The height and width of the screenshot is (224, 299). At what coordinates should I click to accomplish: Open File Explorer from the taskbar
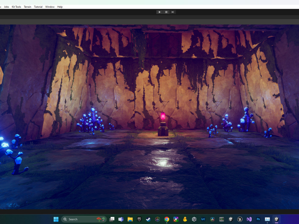pyautogui.click(x=130, y=219)
